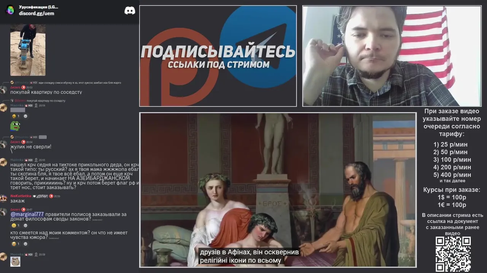Click "ССЫЛКИ ПОД СТРИМОМ" caption
This screenshot has height=273, width=487.
[218, 64]
